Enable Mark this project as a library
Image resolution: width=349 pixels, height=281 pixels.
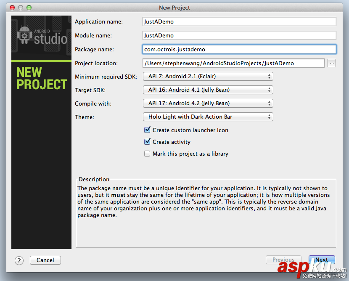147,154
